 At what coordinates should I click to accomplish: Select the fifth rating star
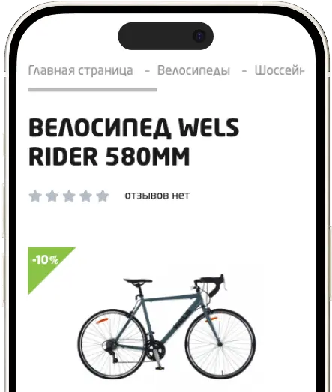(103, 196)
